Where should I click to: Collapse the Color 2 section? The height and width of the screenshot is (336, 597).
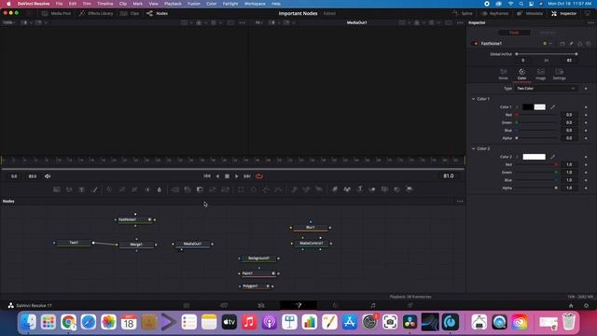pyautogui.click(x=474, y=148)
